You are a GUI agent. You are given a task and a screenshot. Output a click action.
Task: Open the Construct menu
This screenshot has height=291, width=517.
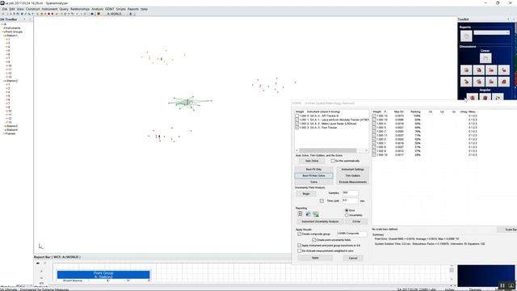[x=32, y=9]
